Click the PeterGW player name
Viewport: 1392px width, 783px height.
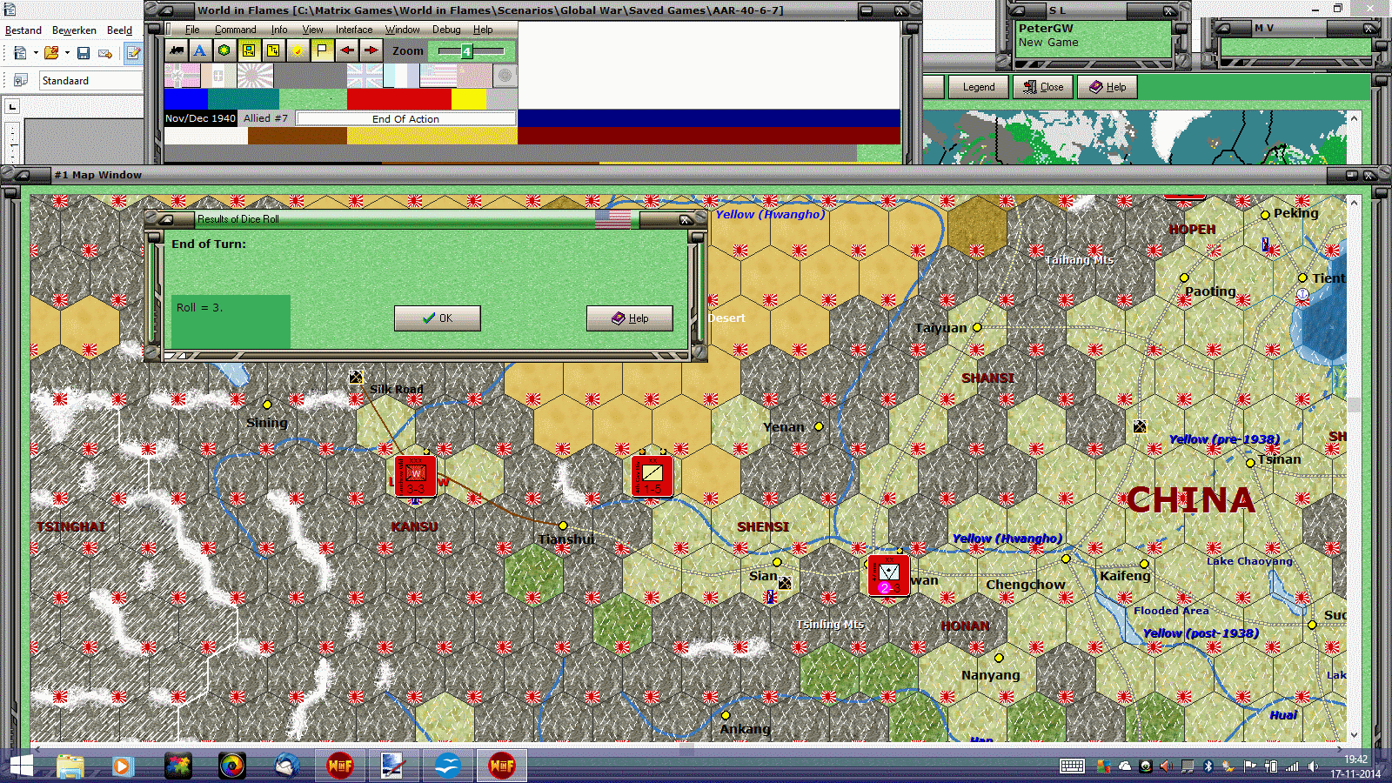click(x=1046, y=28)
